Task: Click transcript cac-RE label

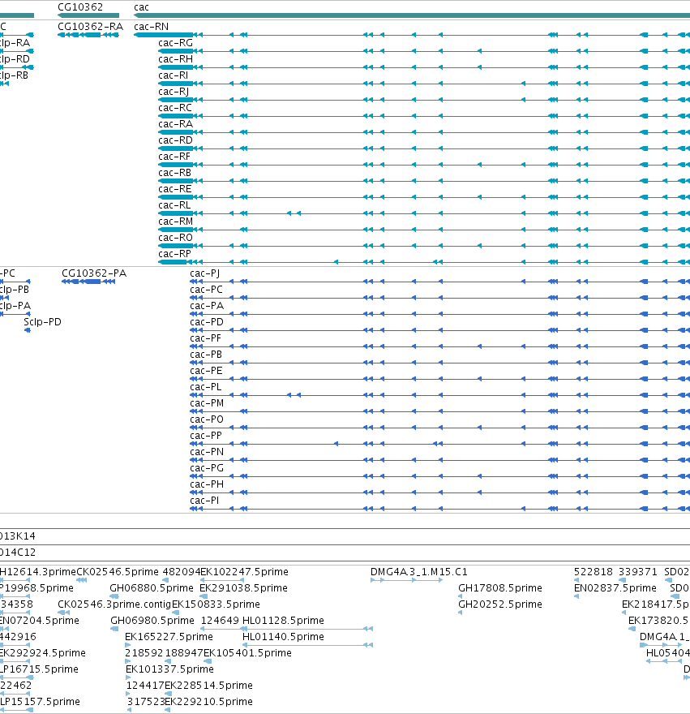Action: pyautogui.click(x=175, y=189)
